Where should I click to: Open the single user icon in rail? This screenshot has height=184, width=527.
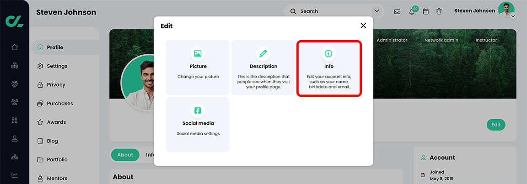point(15,138)
